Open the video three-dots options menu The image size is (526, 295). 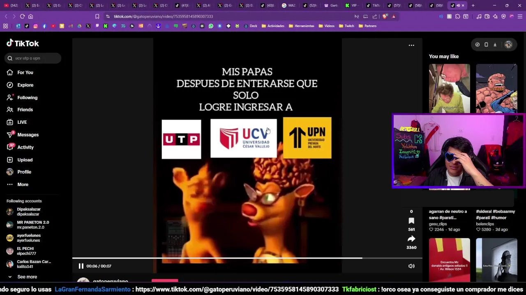411,45
